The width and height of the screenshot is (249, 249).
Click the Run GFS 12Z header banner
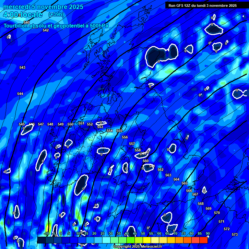coord(203,6)
